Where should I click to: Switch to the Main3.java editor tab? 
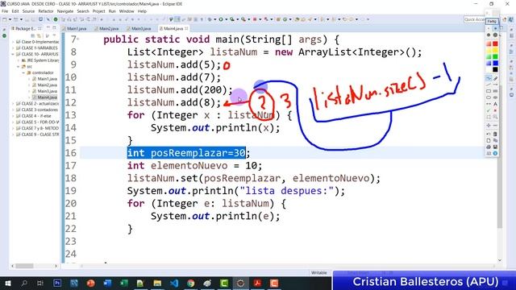141,29
